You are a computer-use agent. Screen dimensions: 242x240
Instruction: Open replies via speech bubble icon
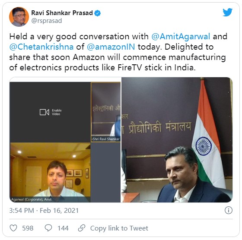click(48, 228)
